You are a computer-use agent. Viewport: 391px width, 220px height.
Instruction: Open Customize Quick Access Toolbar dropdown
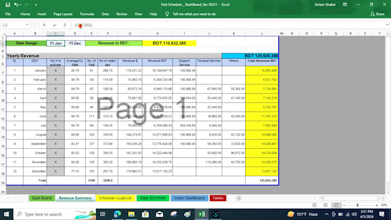coord(36,5)
